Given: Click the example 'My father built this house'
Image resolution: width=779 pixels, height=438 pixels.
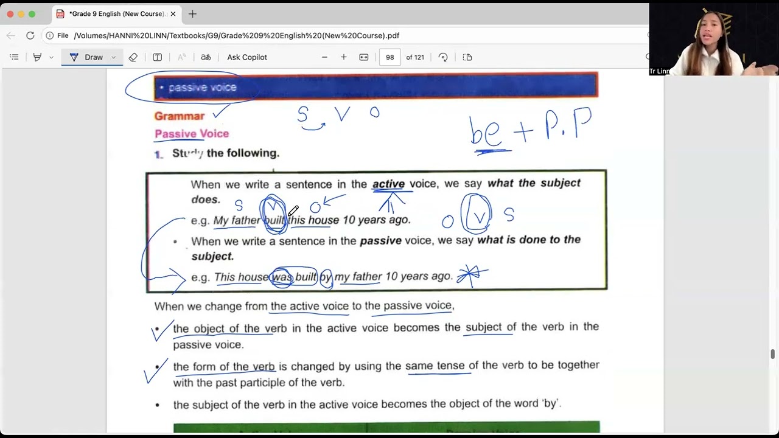Looking at the screenshot, I should coord(276,220).
